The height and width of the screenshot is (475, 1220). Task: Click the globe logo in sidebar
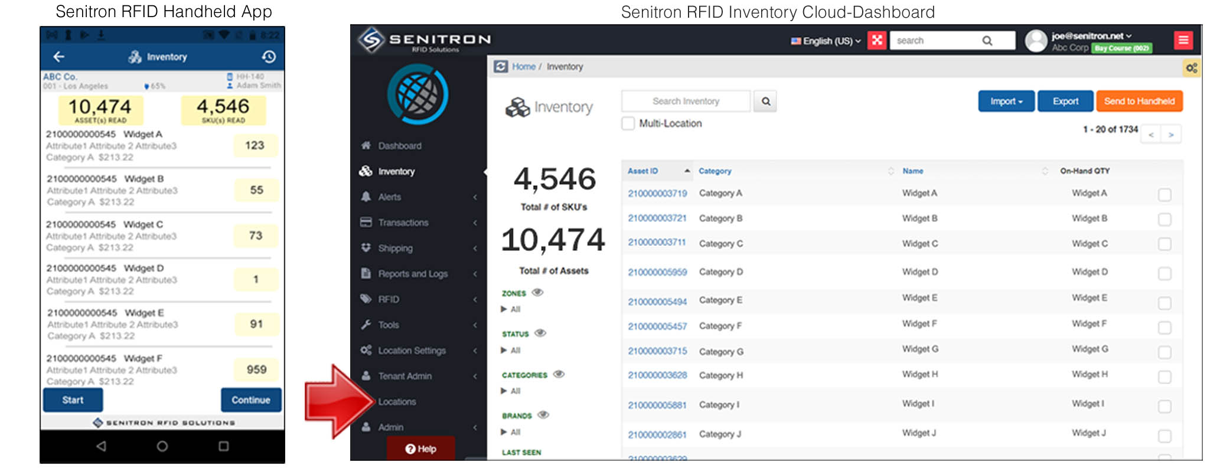point(418,94)
